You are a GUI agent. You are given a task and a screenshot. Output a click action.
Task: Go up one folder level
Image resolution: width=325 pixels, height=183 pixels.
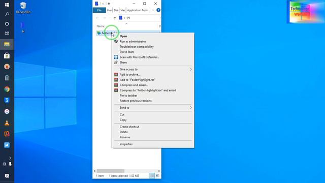pyautogui.click(x=115, y=18)
